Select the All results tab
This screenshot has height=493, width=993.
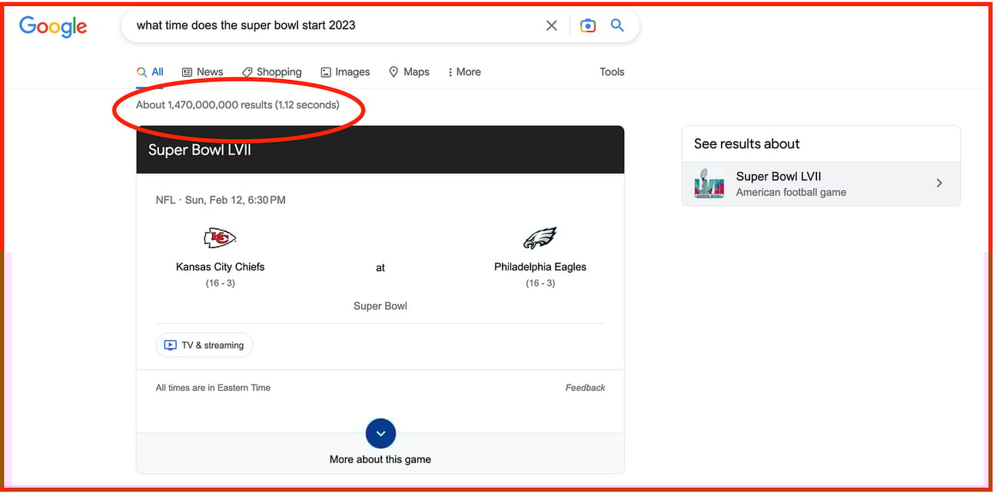pos(150,72)
